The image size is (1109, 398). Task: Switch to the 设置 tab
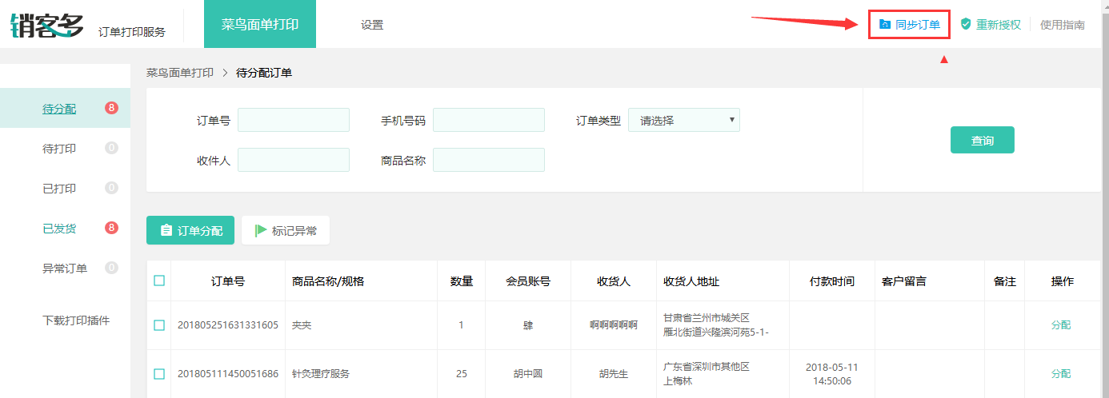[x=372, y=25]
